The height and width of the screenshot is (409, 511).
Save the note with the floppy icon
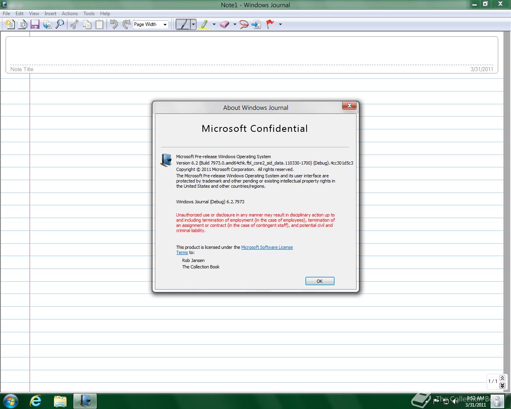[35, 24]
